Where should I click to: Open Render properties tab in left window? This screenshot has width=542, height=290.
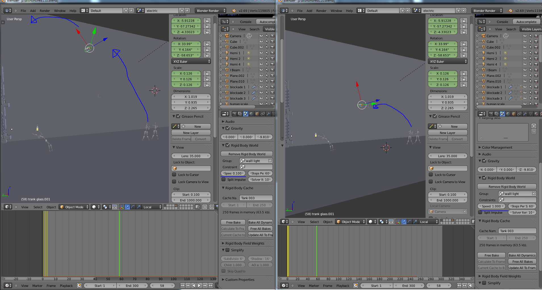click(235, 114)
